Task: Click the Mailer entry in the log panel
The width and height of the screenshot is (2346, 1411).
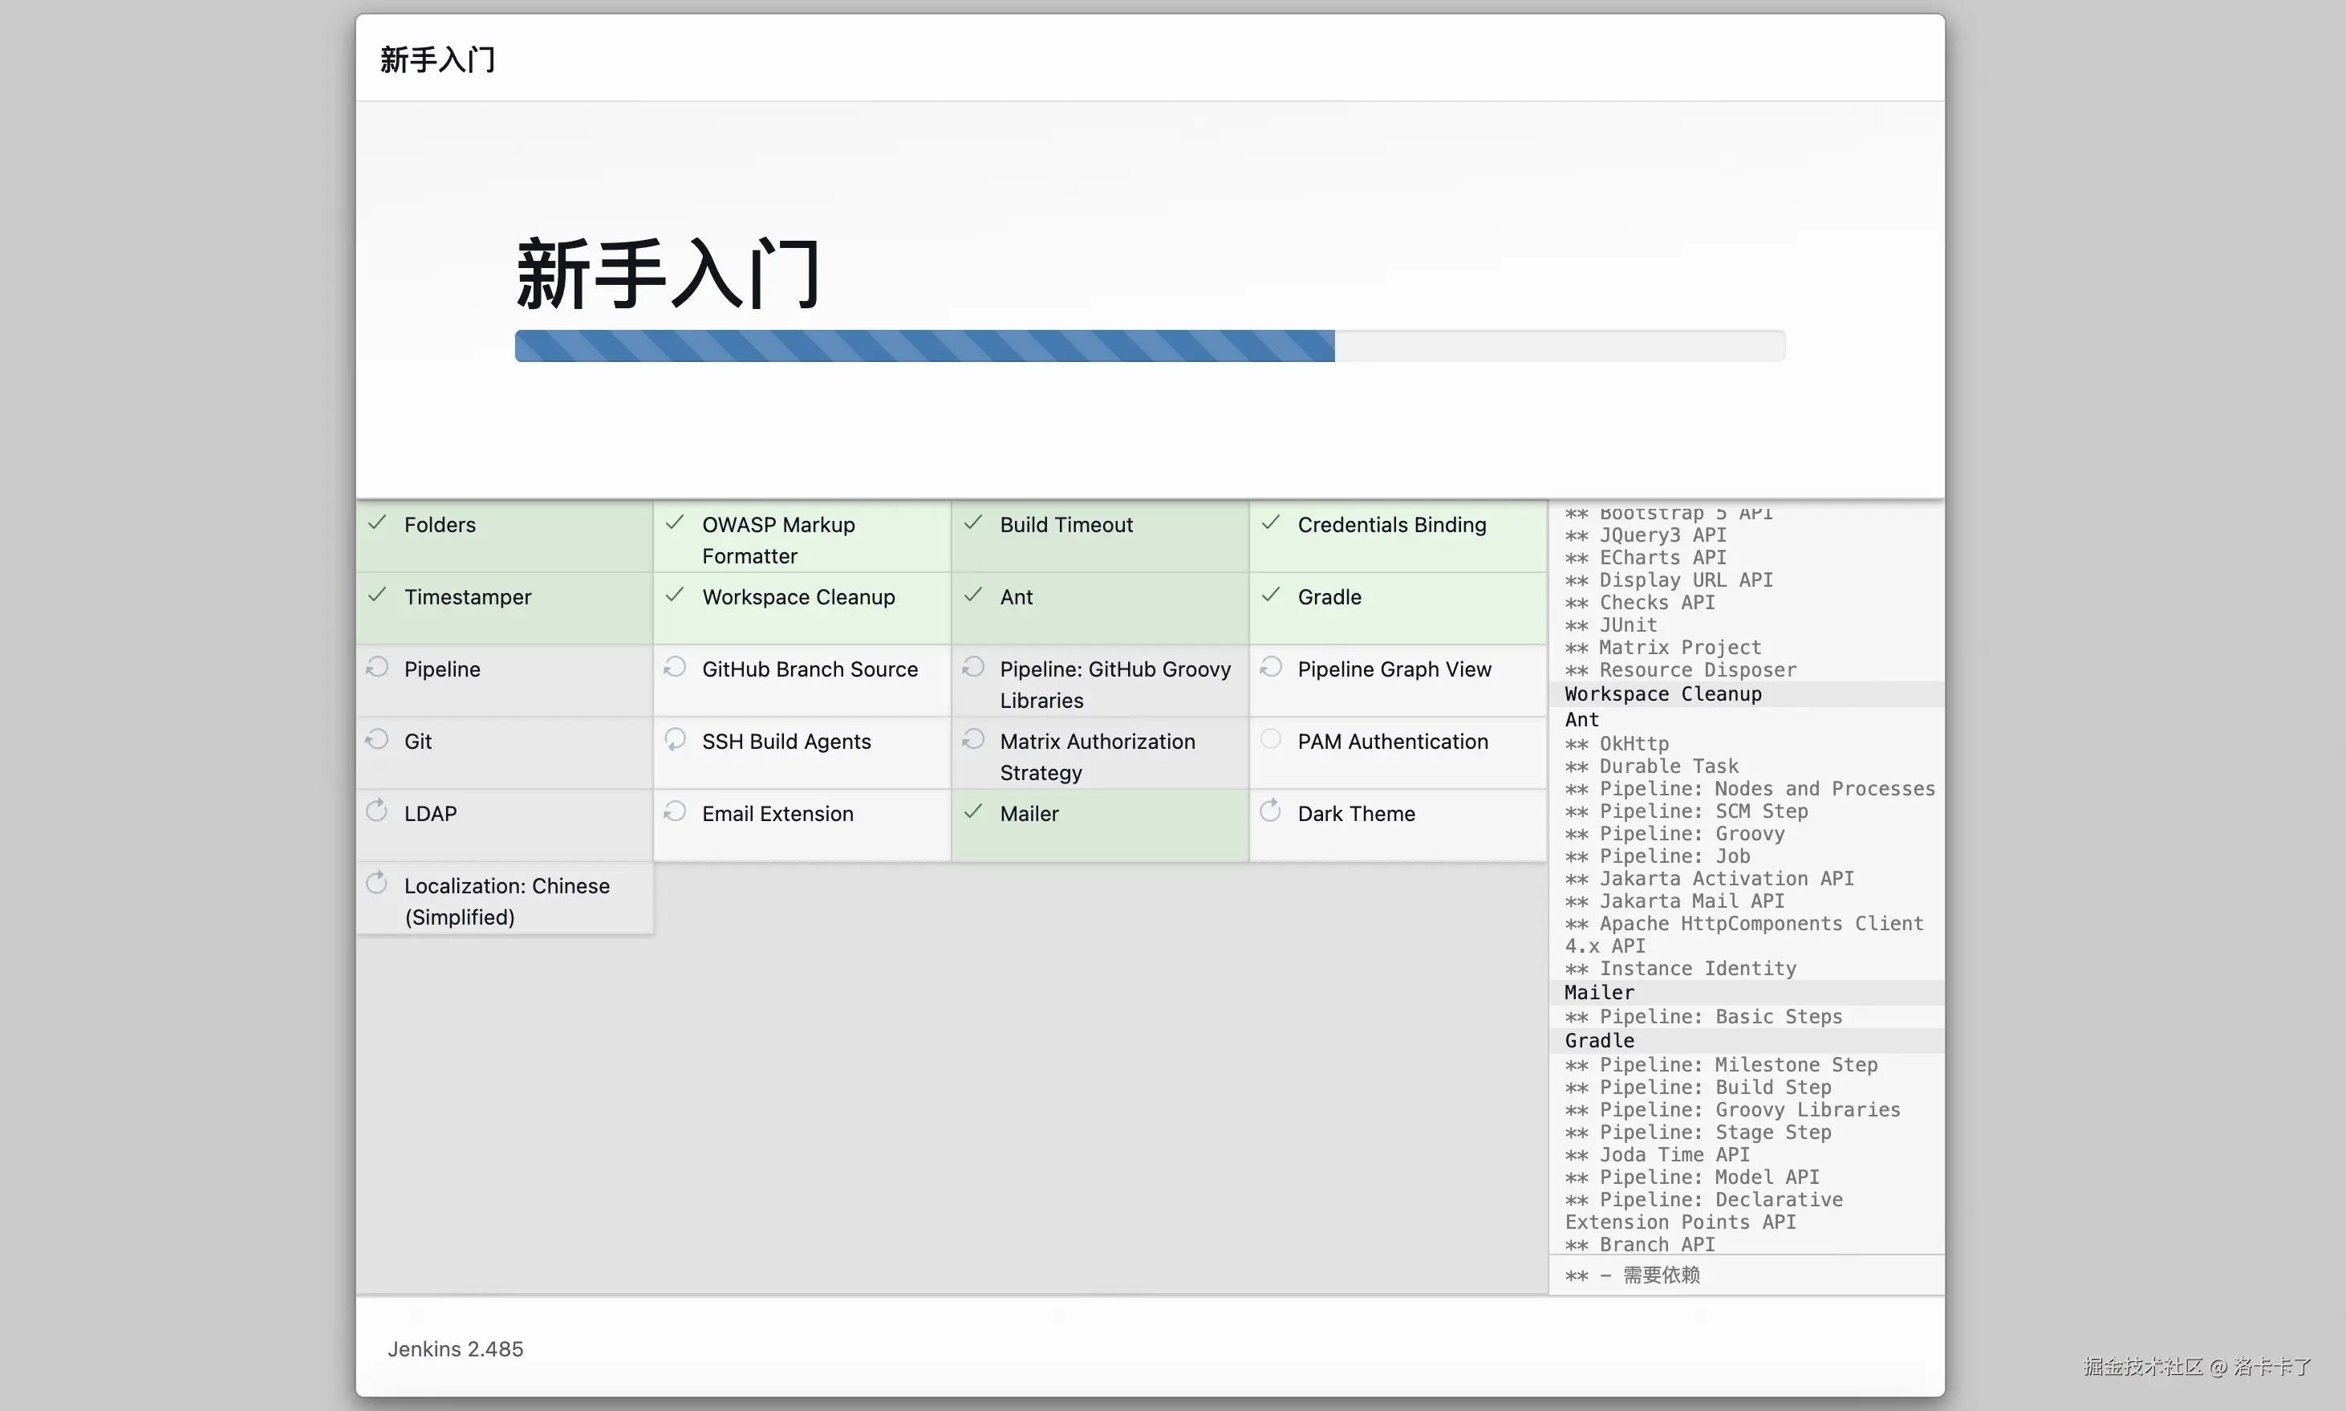Action: pyautogui.click(x=1599, y=993)
